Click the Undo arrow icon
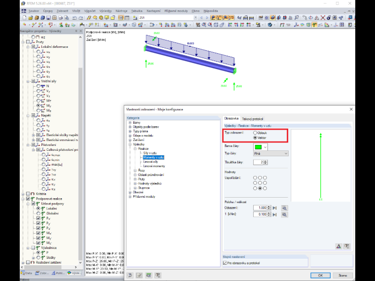Screen dimensions: 375x281 (75, 18)
